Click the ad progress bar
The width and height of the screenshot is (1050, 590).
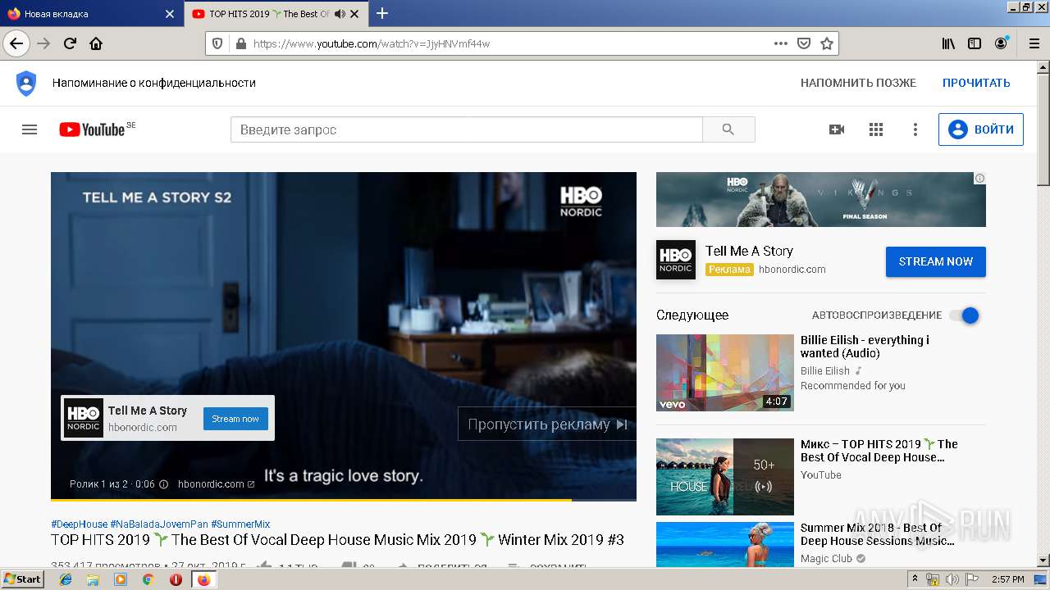point(344,499)
